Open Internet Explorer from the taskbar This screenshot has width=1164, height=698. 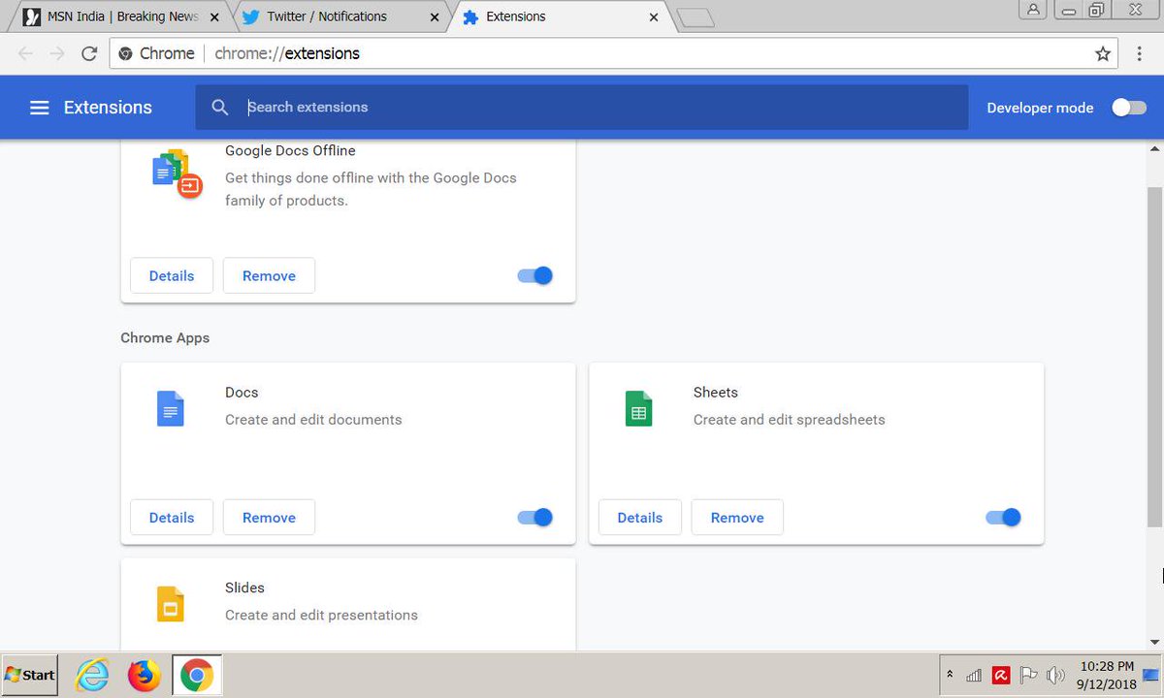(x=92, y=675)
